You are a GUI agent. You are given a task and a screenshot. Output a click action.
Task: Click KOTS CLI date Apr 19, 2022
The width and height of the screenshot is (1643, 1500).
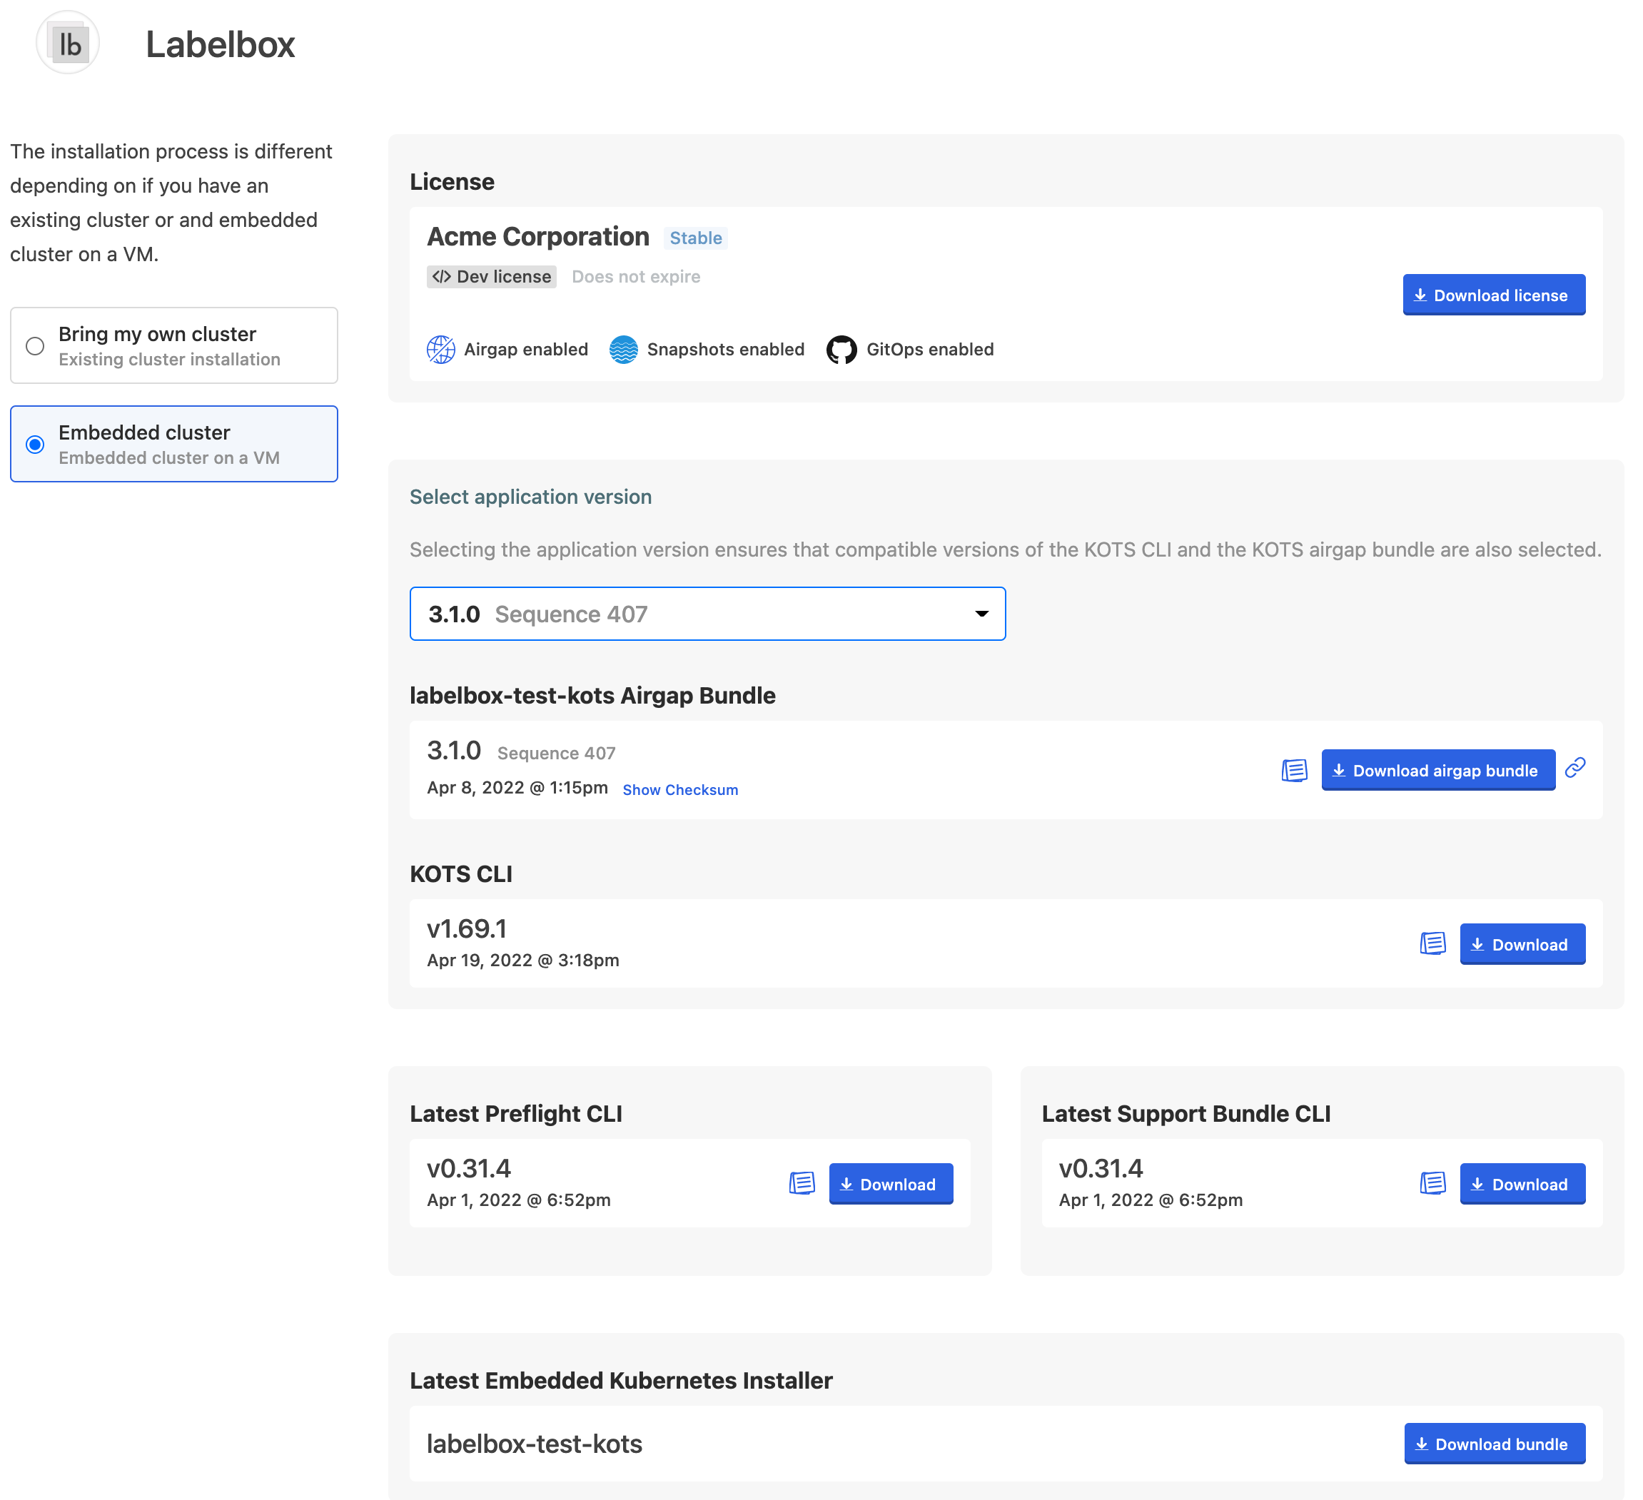click(523, 960)
